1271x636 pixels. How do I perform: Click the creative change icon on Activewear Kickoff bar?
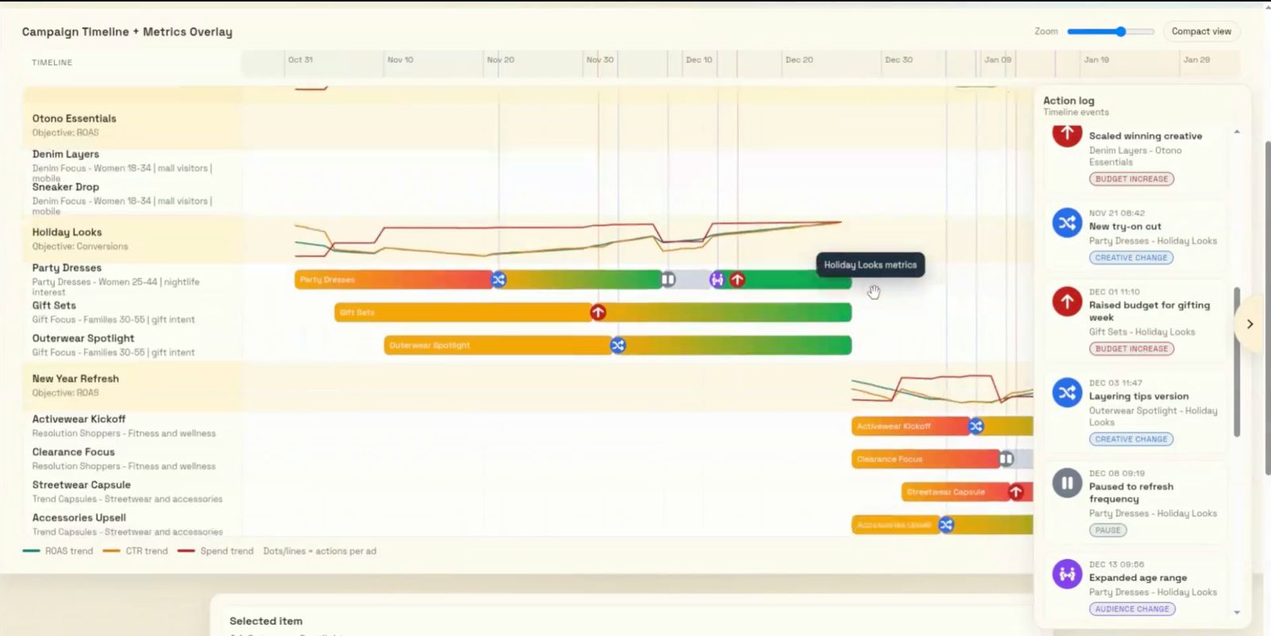[x=976, y=426]
